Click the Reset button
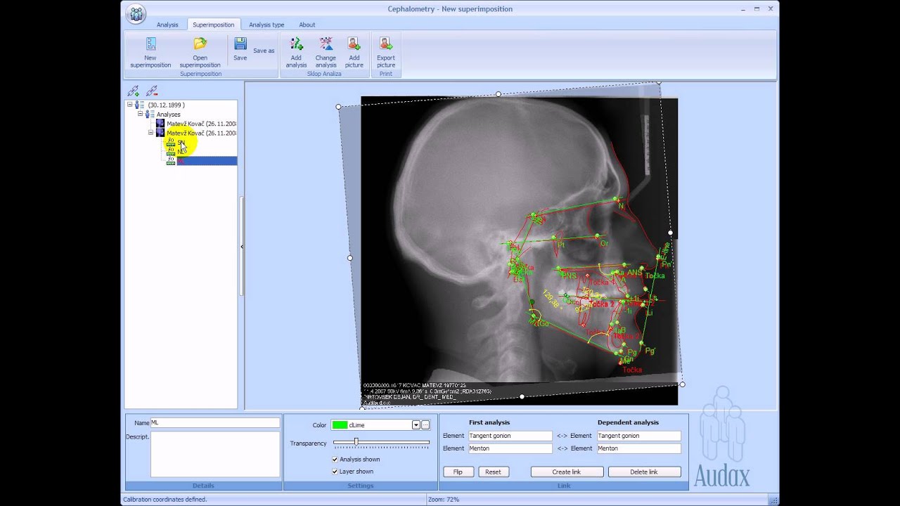 pos(493,472)
